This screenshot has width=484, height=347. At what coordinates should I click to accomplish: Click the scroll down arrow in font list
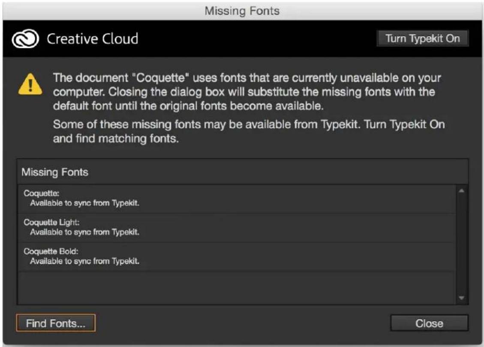[x=461, y=298]
